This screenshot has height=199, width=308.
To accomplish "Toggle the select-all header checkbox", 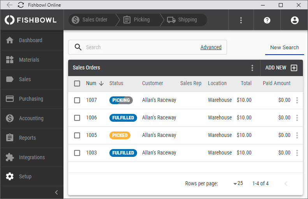I will [77, 84].
